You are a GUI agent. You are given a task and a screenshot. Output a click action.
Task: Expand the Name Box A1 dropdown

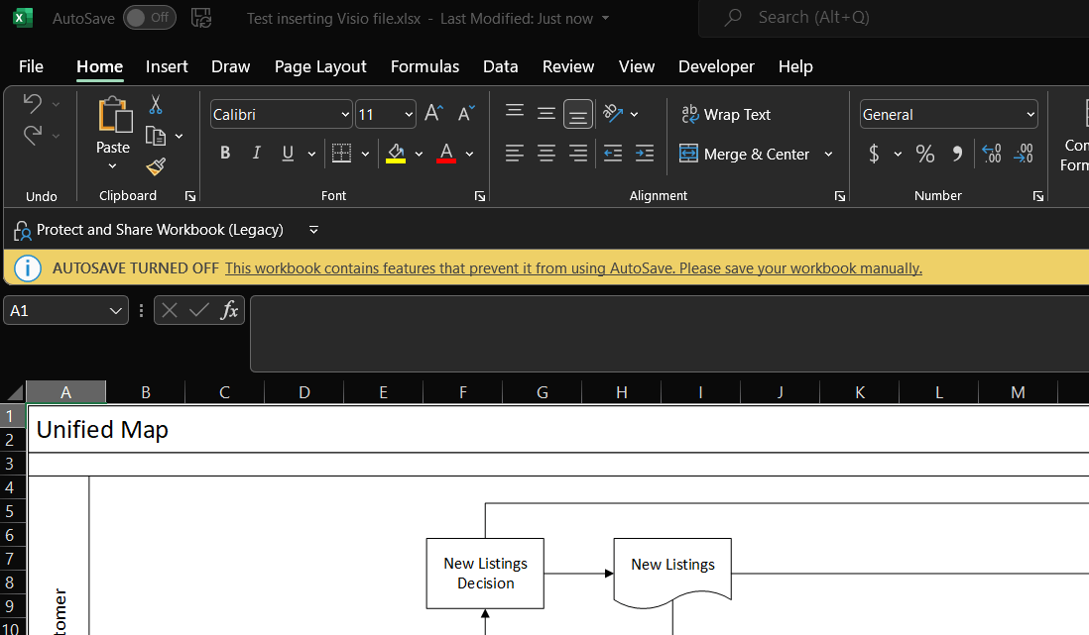tap(115, 311)
